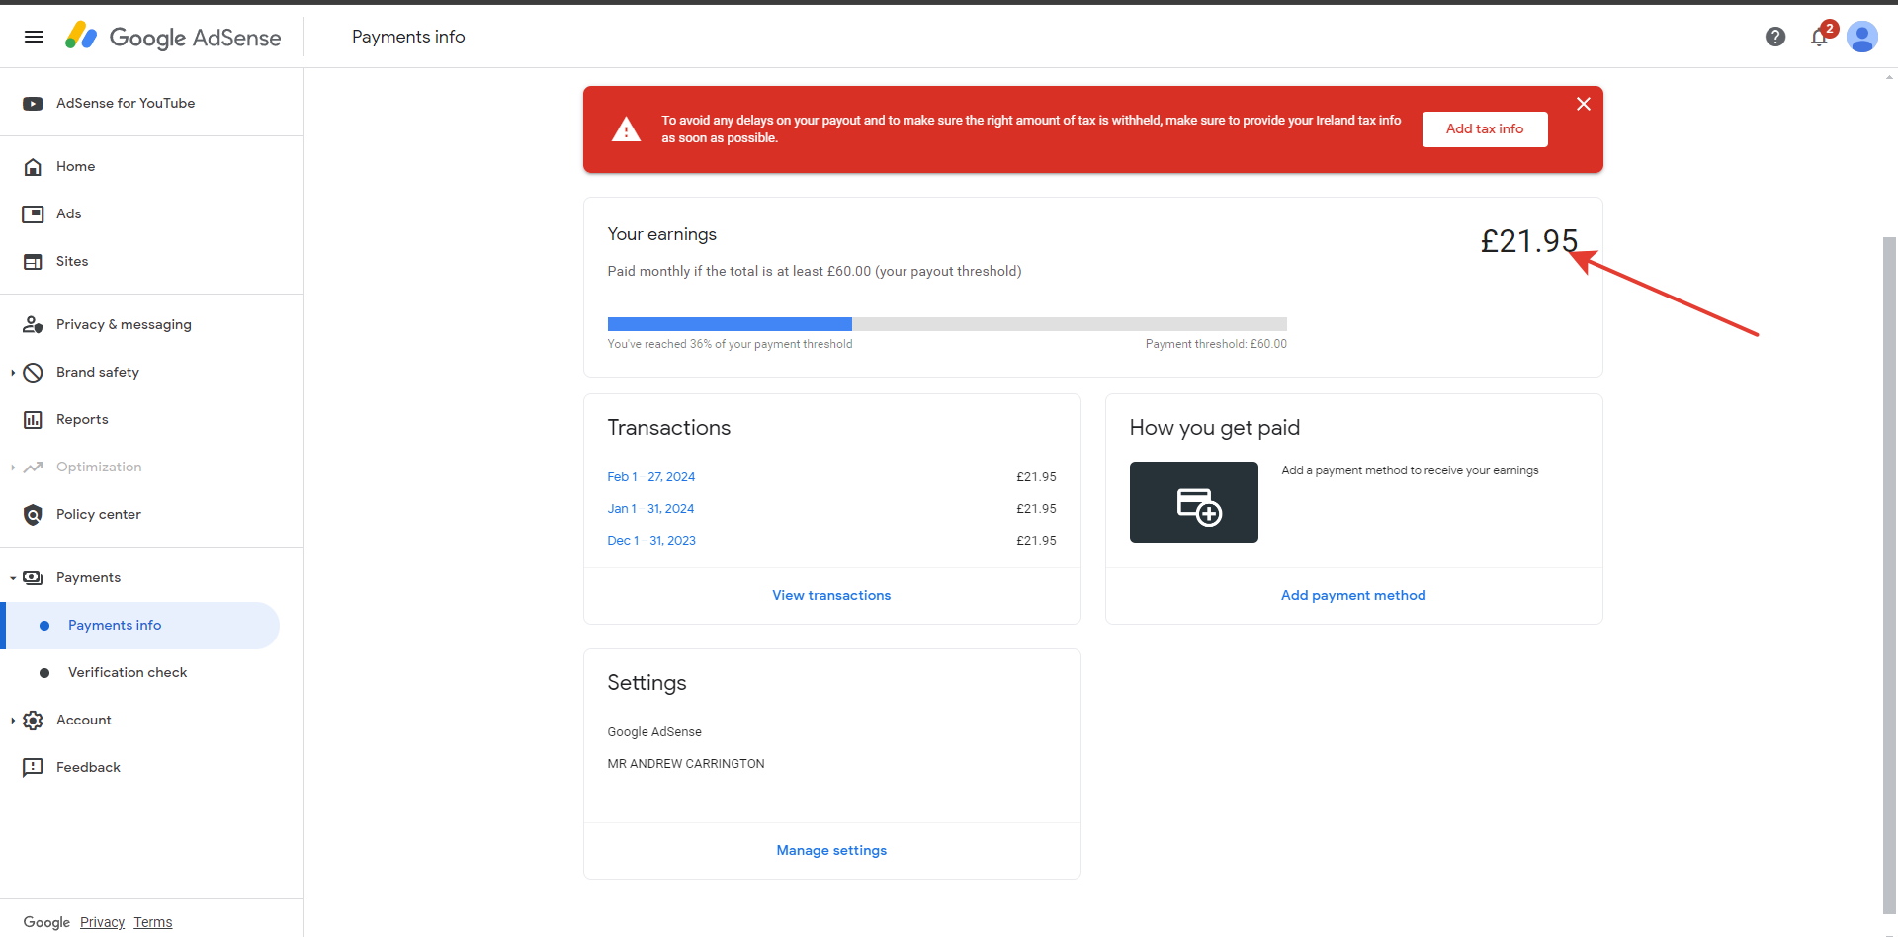Click the Privacy & messaging icon
The image size is (1898, 937).
tap(33, 325)
